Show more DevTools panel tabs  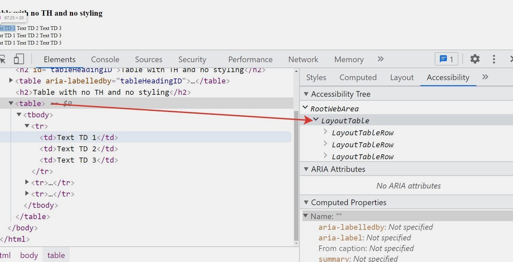click(380, 59)
